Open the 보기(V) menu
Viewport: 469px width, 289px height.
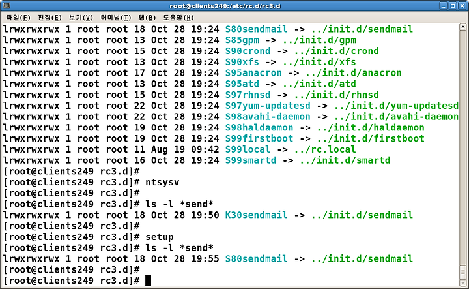(81, 18)
